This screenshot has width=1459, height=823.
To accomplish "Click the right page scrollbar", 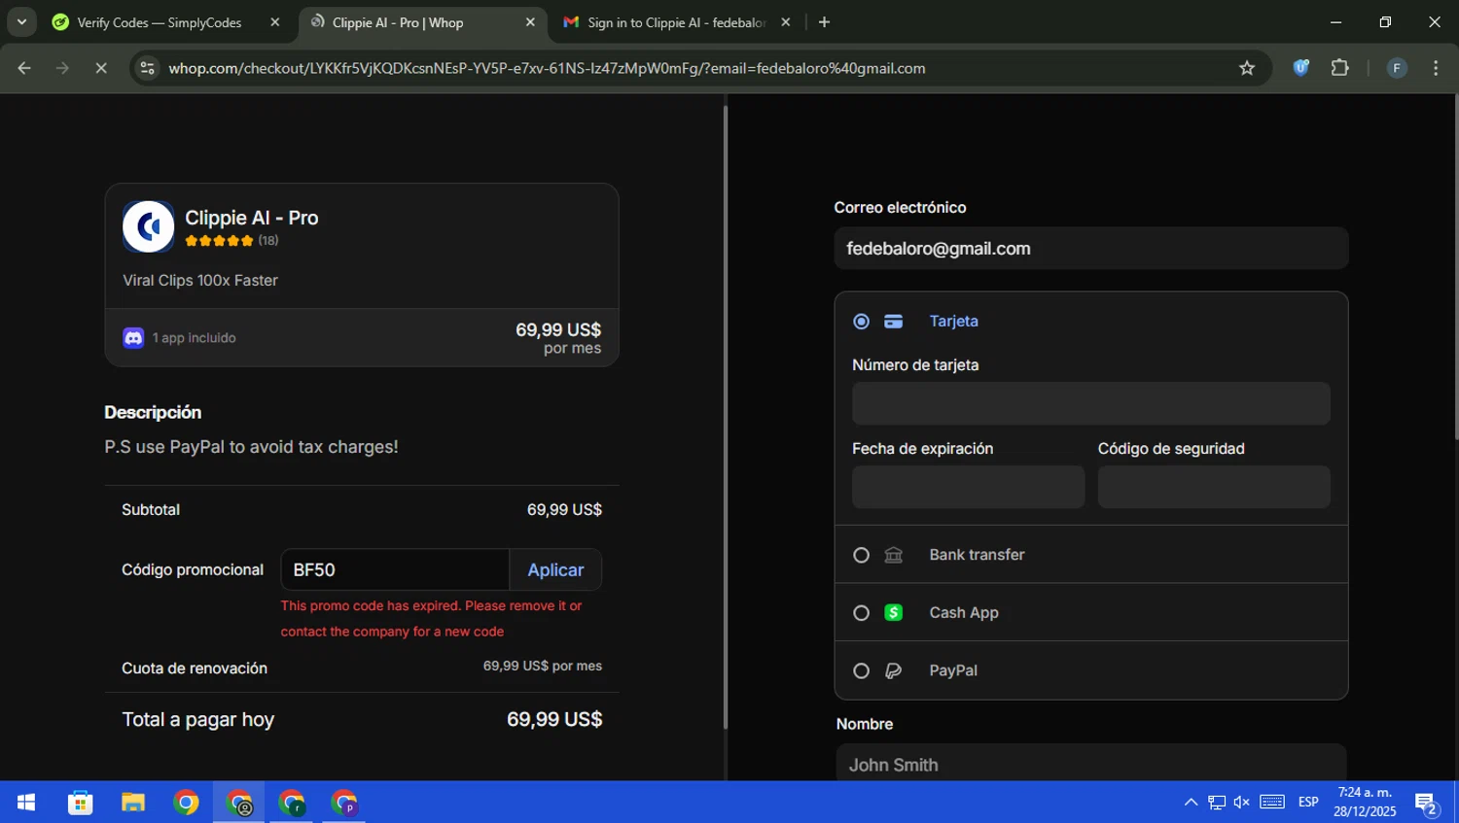I will point(1455,267).
